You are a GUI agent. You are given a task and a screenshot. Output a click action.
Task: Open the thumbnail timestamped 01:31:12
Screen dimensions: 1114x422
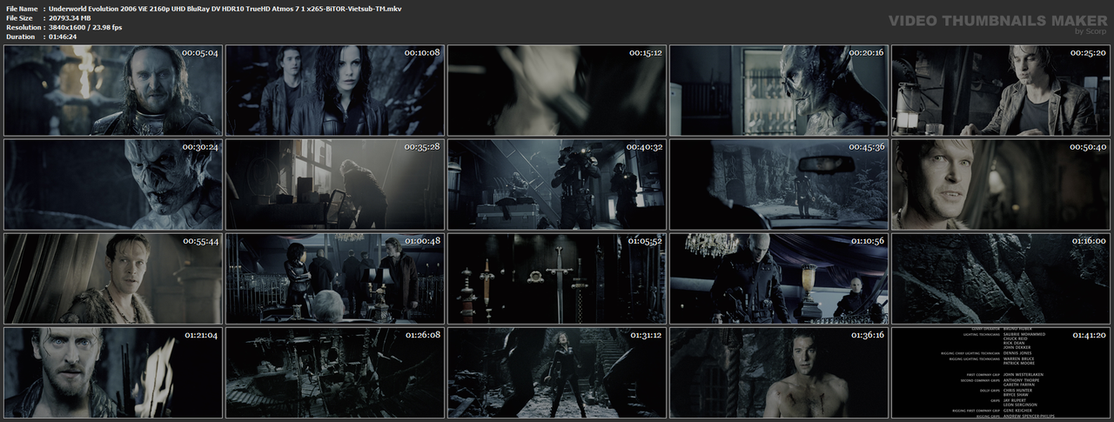[x=557, y=372]
